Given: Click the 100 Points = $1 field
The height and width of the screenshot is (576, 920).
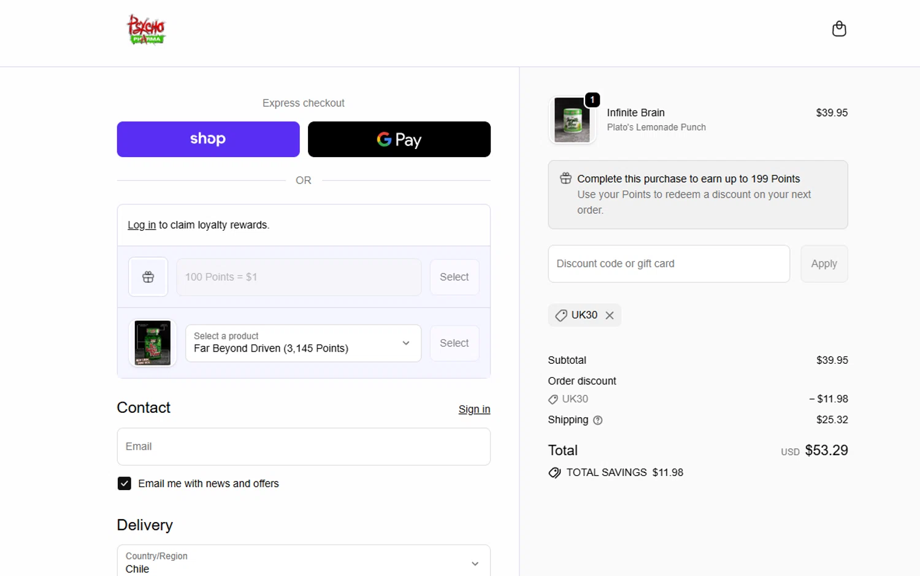Looking at the screenshot, I should 299,277.
